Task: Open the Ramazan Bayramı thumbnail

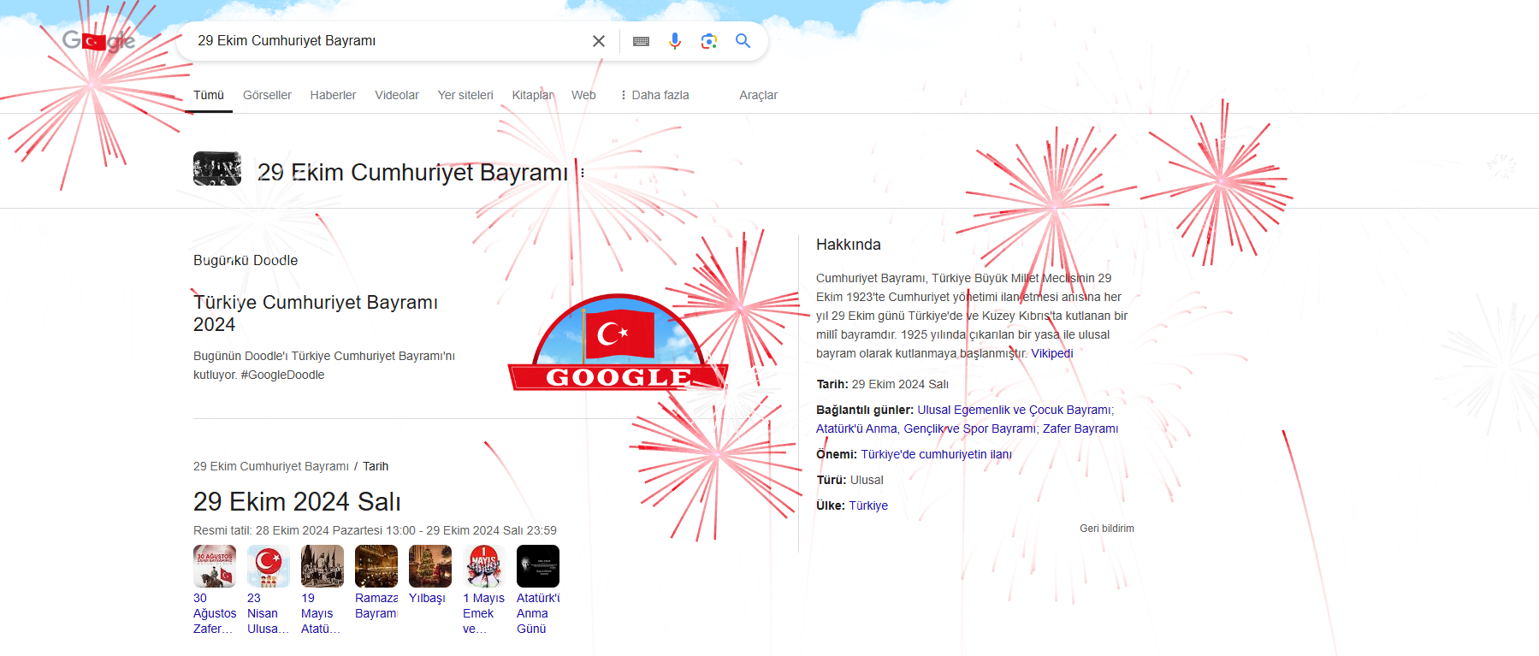Action: click(x=376, y=566)
